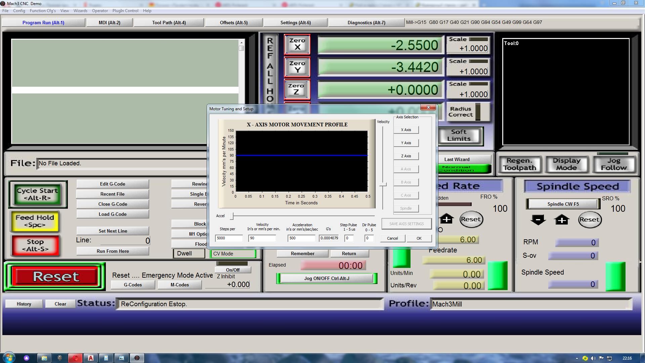This screenshot has height=363, width=645.
Task: Open the Config menu
Action: (19, 11)
